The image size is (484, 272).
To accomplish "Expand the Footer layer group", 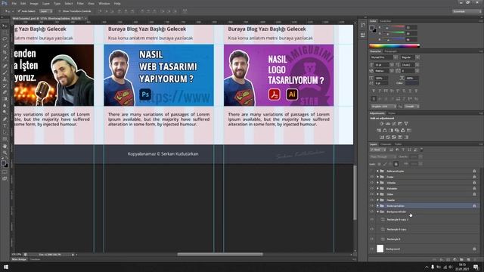I will [x=377, y=177].
